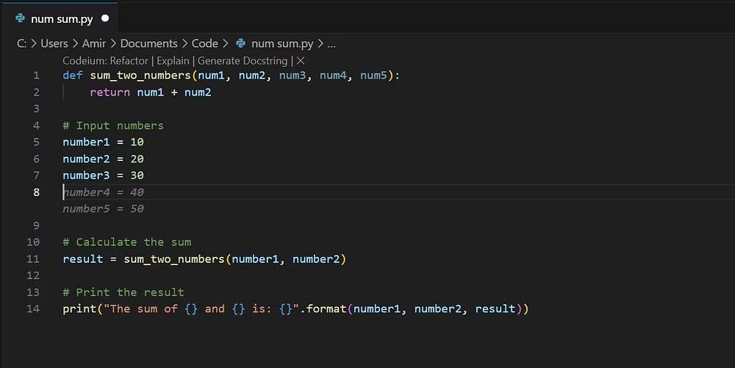Click the num5 parameter in the def line
735x368 pixels.
click(x=373, y=76)
